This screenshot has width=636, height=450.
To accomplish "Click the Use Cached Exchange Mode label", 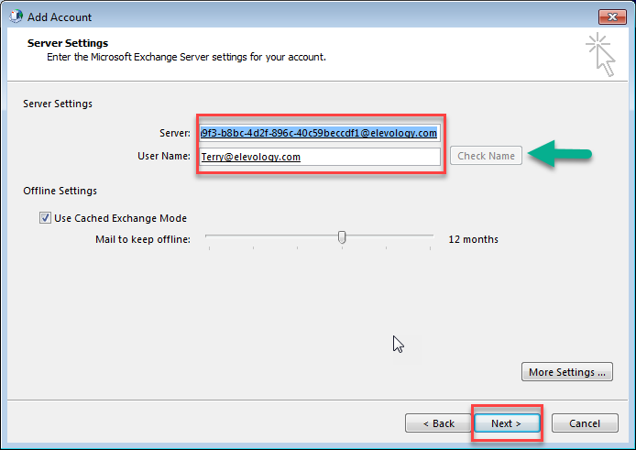I will pos(120,218).
